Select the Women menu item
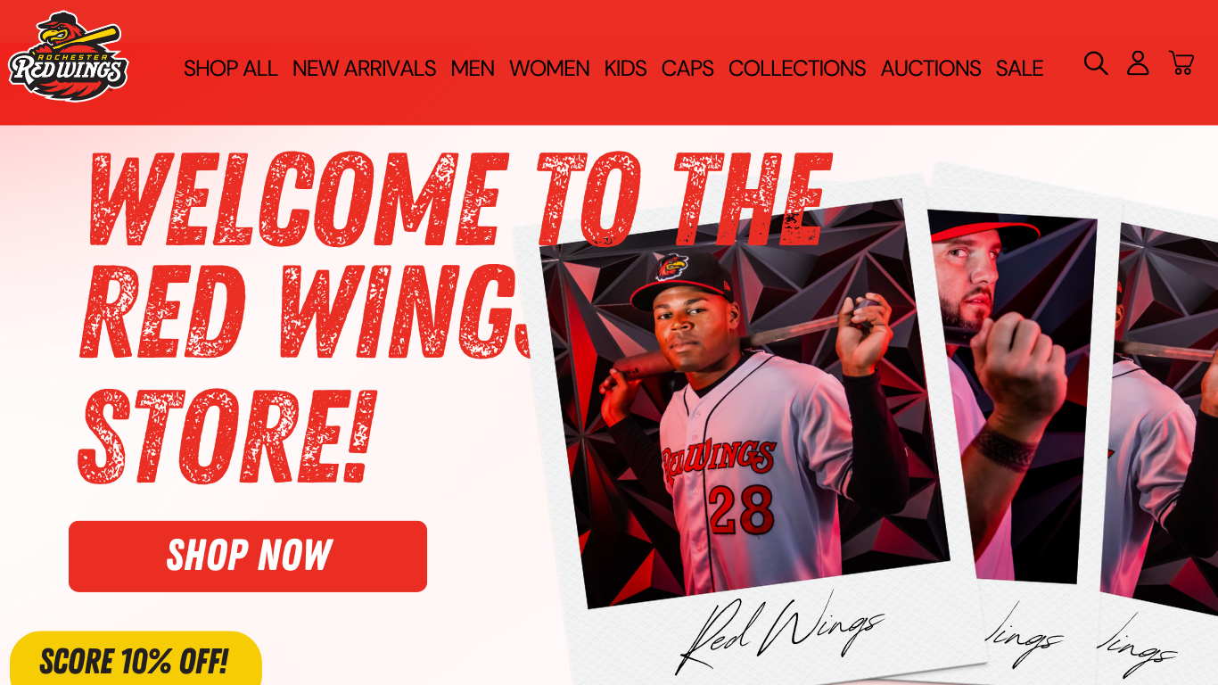The width and height of the screenshot is (1218, 685). tap(549, 68)
